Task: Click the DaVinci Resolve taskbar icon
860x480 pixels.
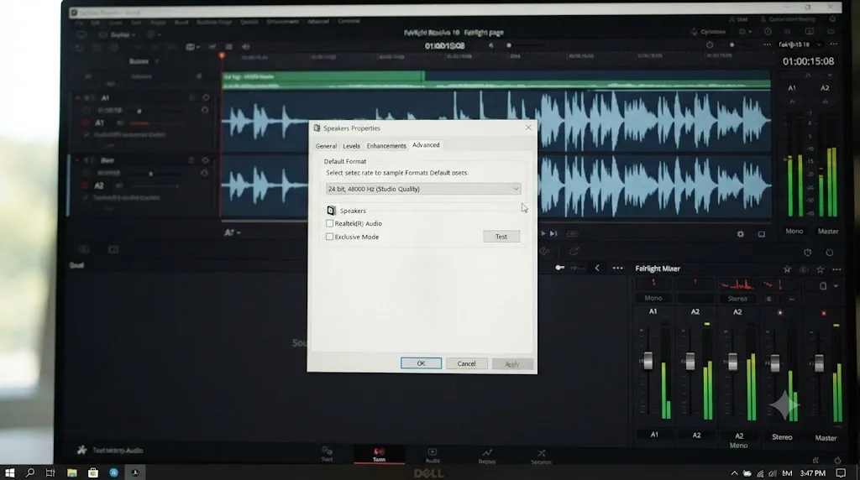Action: point(135,472)
